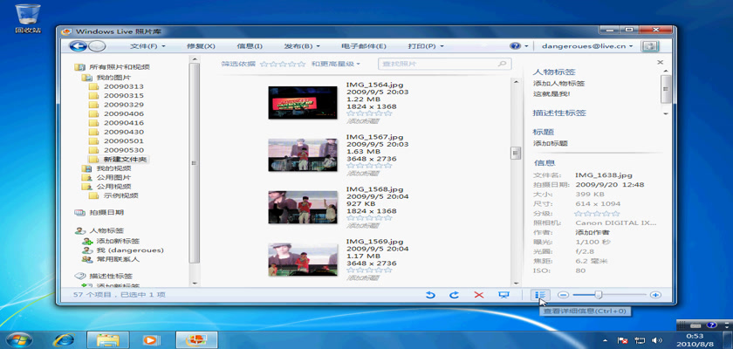
Task: Click the thumbnail size zoom slider handle
Action: (x=599, y=296)
